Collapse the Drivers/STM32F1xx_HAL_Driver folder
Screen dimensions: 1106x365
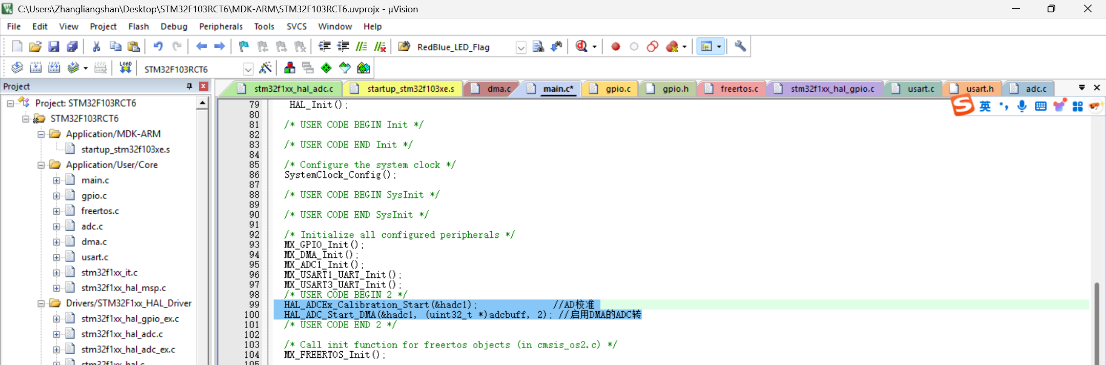point(41,303)
